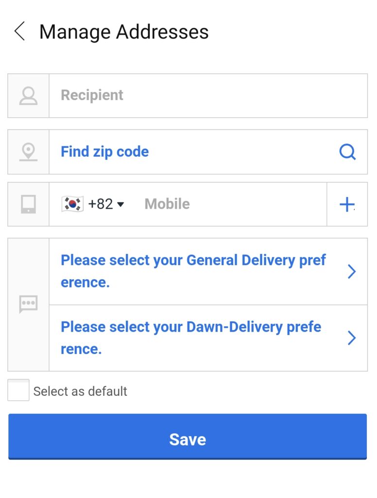Open the Find zip code link
Image resolution: width=377 pixels, height=498 pixels.
point(104,152)
